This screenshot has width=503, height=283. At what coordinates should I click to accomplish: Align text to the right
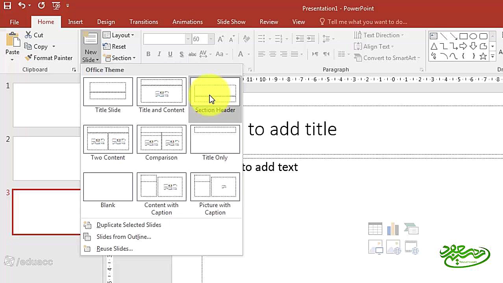click(283, 54)
